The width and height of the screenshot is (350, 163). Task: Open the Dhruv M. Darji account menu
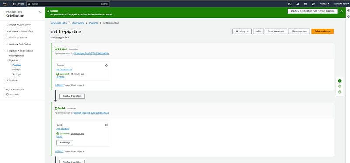(x=342, y=4)
